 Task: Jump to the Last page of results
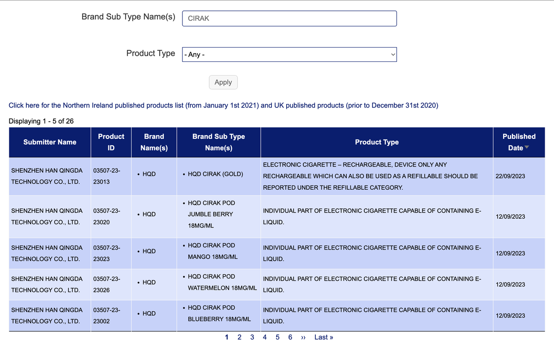pyautogui.click(x=324, y=337)
